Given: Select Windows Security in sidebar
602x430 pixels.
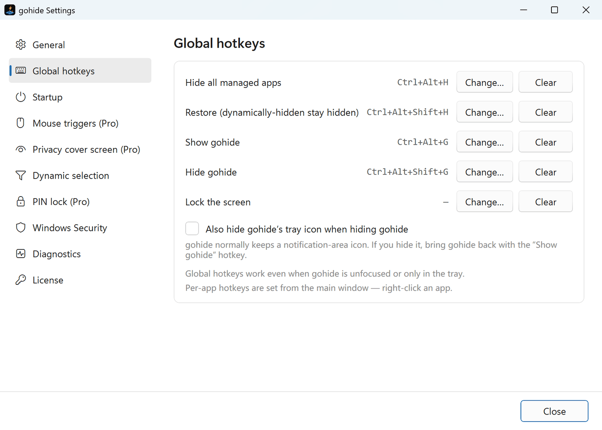Looking at the screenshot, I should pos(80,228).
